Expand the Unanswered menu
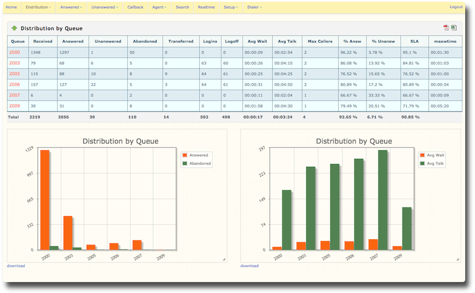Image resolution: width=475 pixels, height=293 pixels. pyautogui.click(x=105, y=7)
